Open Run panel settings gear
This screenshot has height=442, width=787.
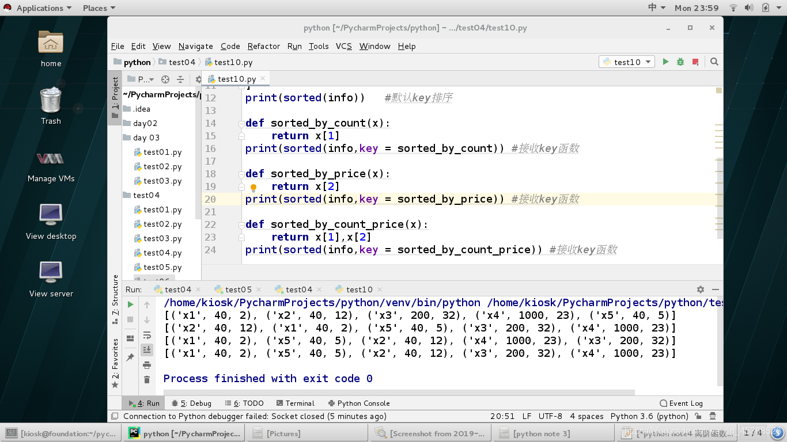(701, 289)
